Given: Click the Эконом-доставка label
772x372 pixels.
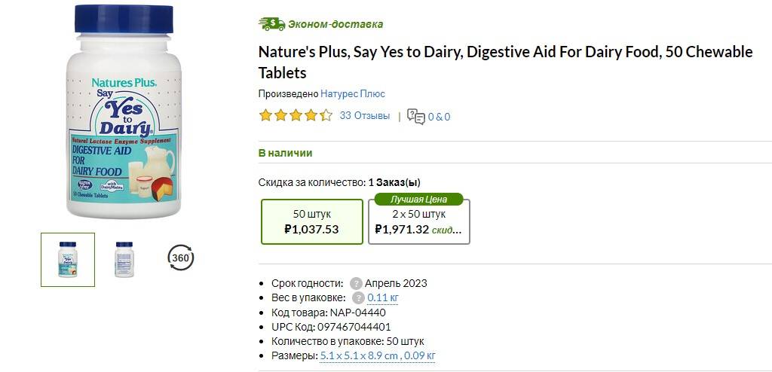Looking at the screenshot, I should (x=337, y=24).
